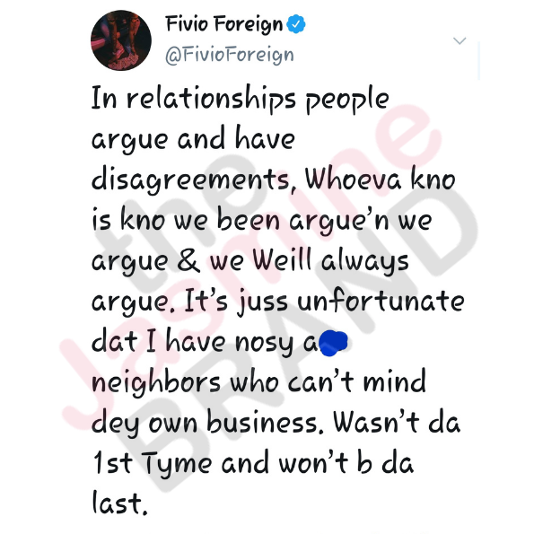Image resolution: width=534 pixels, height=534 pixels.
Task: Click the ampersand symbol in the tweet
Action: (188, 261)
